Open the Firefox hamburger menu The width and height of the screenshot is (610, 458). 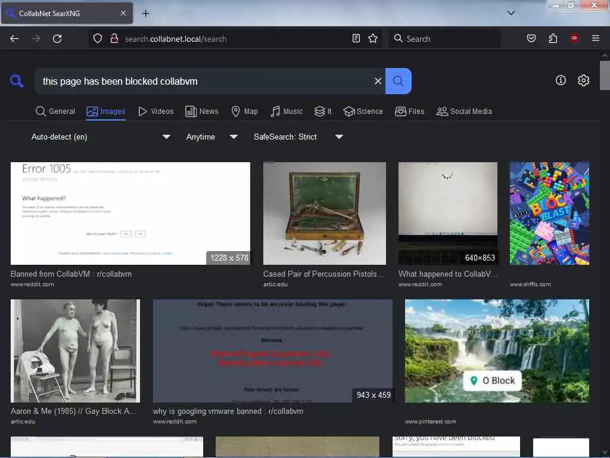[595, 38]
